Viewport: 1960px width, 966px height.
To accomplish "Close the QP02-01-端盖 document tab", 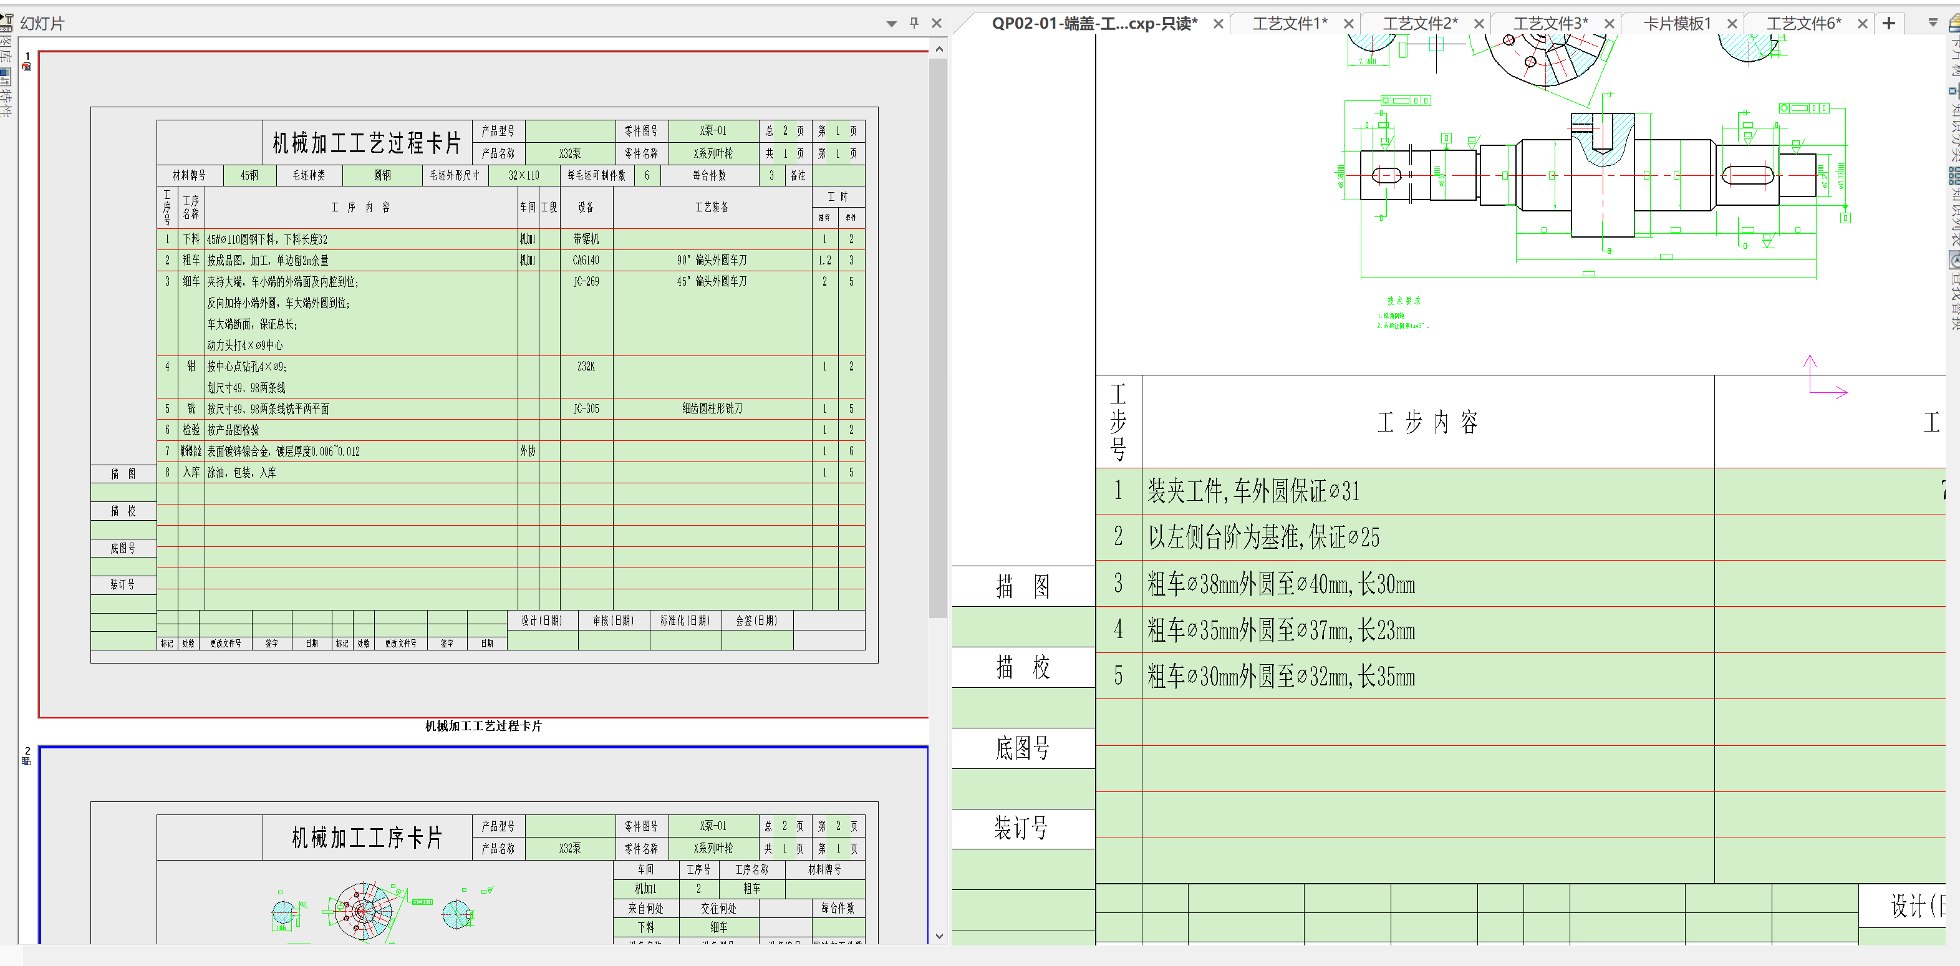I will click(x=1218, y=24).
